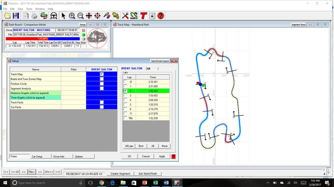
Task: Check lap 1 checkbox
Action: coord(125,86)
